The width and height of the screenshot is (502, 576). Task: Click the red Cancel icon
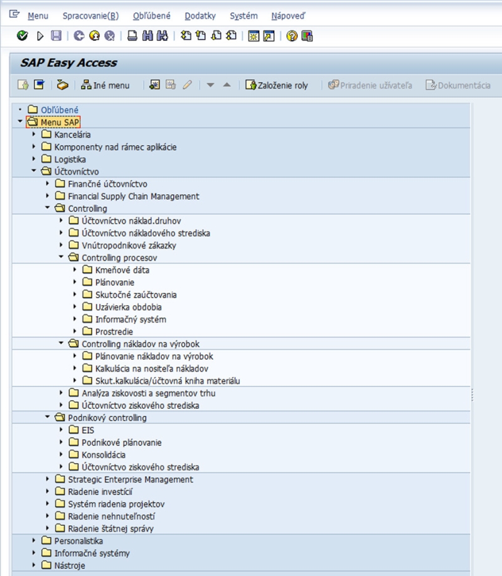click(109, 36)
